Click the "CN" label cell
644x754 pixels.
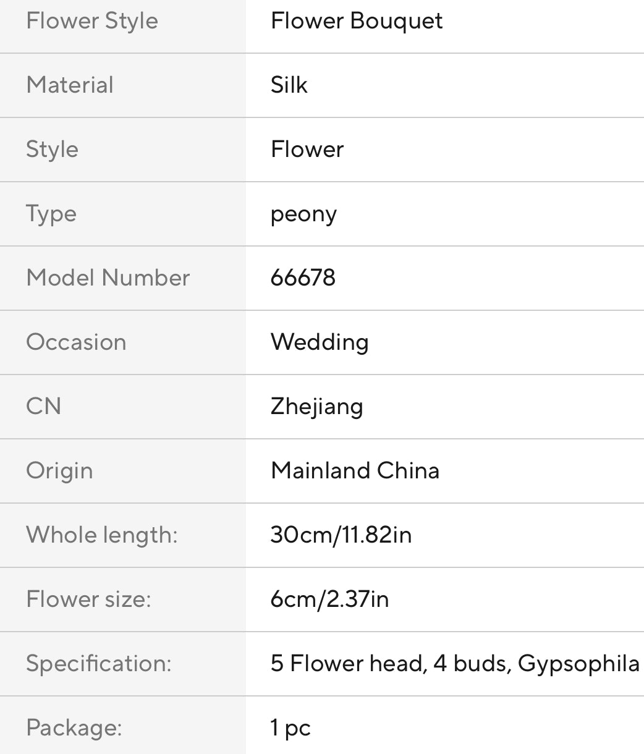click(43, 407)
